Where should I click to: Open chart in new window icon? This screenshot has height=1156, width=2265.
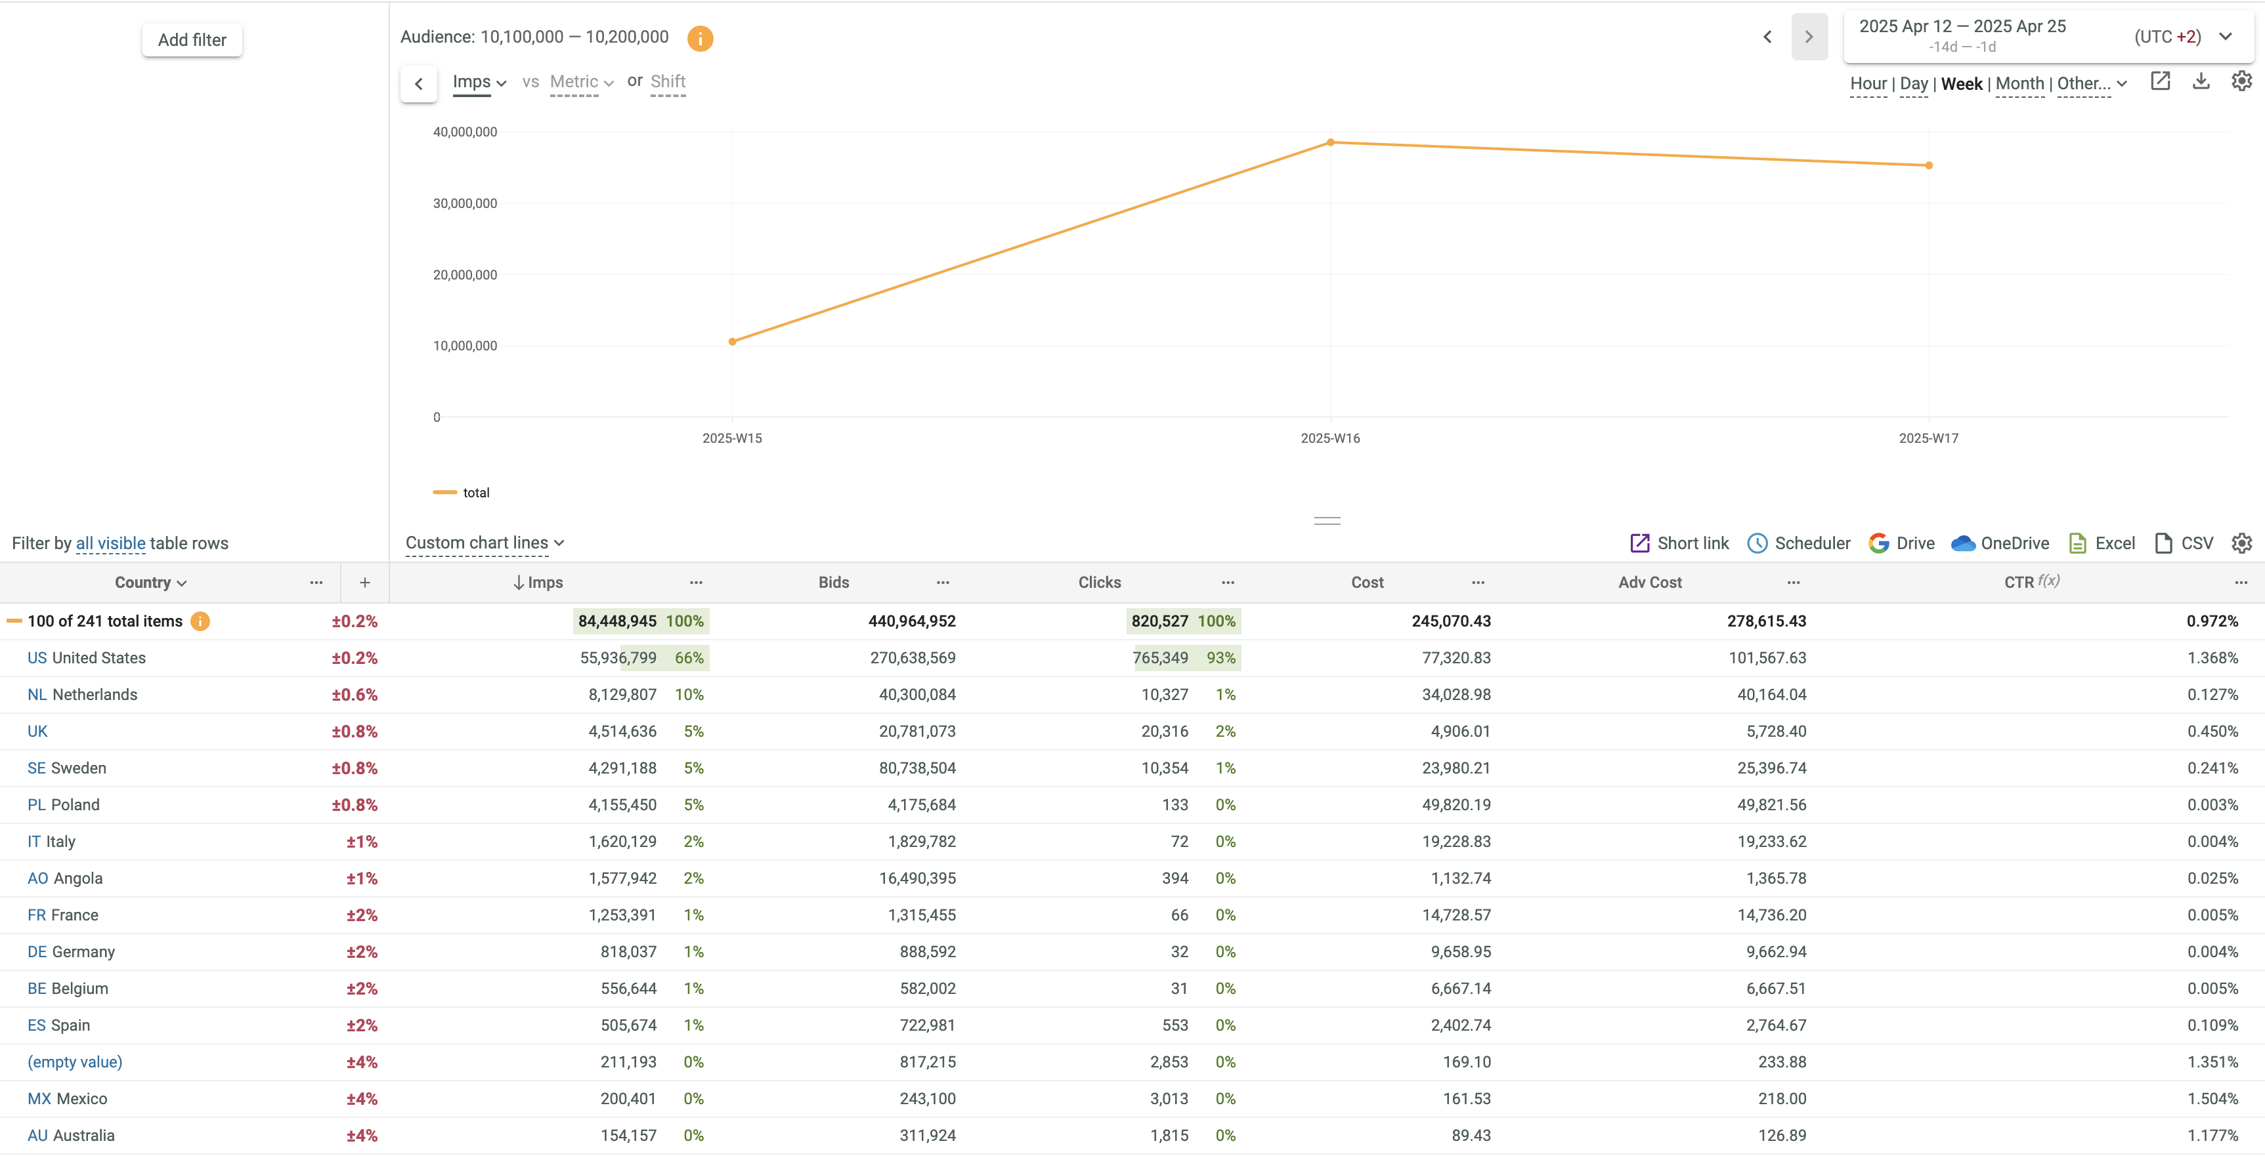click(x=2159, y=82)
